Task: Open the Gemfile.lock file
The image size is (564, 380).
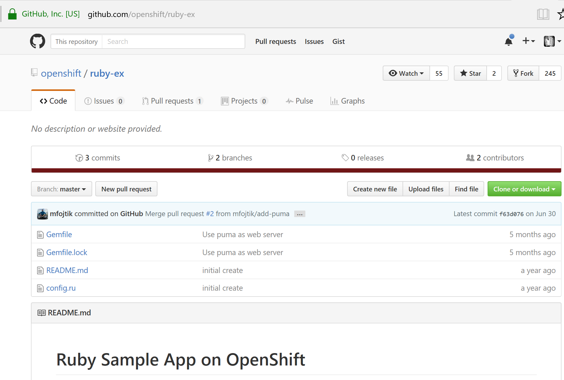Action: (x=67, y=253)
